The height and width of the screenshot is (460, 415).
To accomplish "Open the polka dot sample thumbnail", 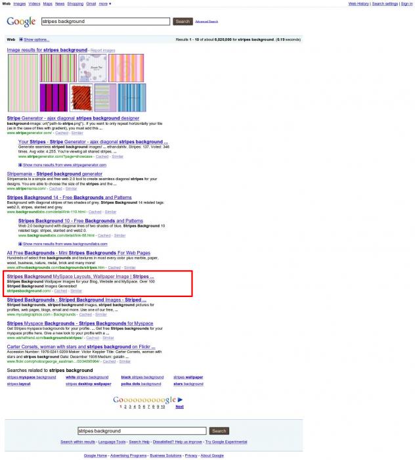I will point(93,68).
